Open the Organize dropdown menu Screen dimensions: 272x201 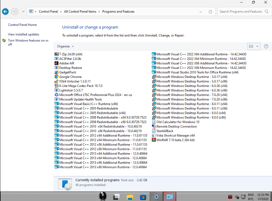[x=65, y=46]
